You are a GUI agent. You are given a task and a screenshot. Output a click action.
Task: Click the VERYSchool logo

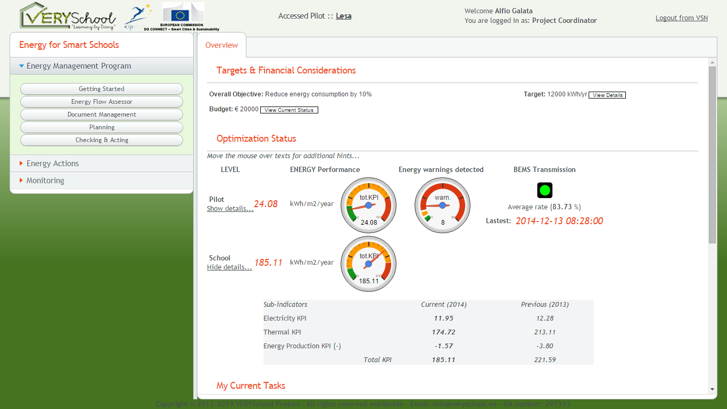pos(68,16)
